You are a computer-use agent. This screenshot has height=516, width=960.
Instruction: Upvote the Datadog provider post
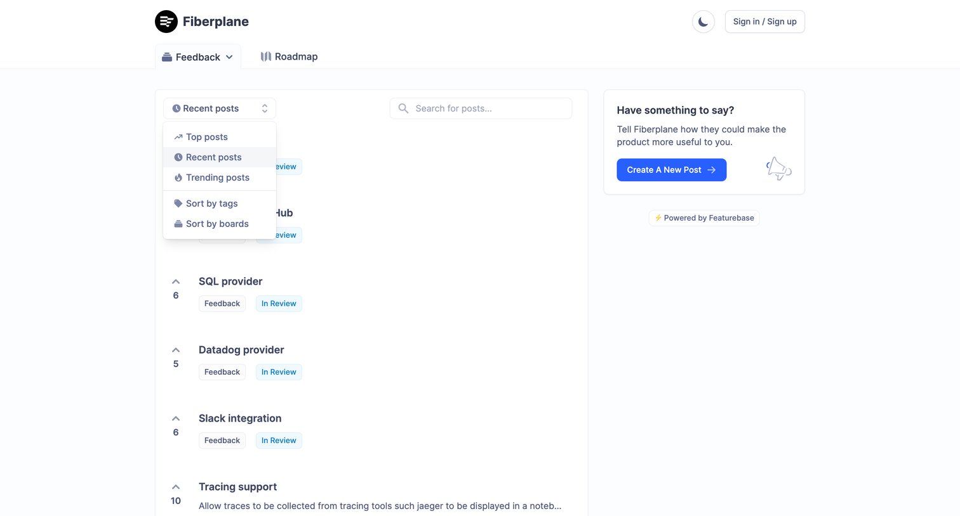coord(176,350)
